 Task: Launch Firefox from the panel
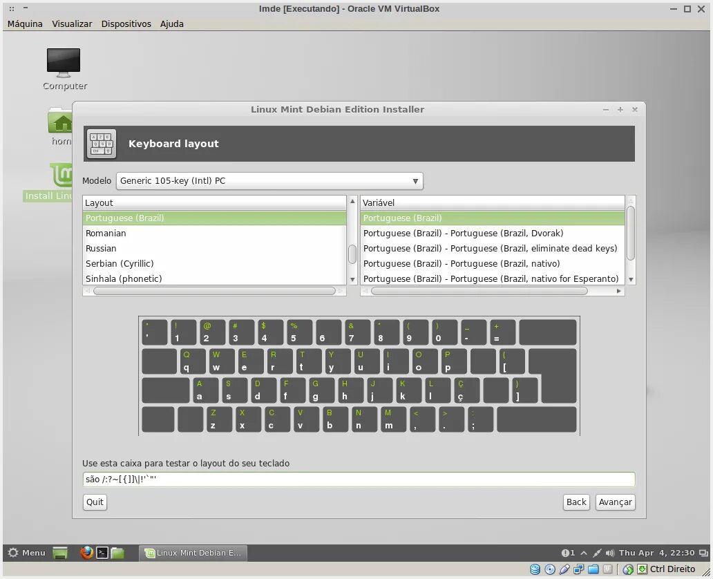86,553
